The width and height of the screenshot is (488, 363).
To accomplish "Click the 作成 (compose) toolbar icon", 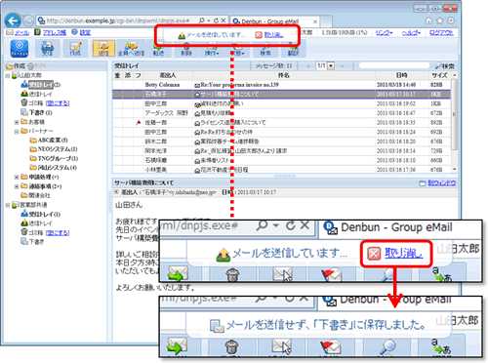I will pyautogui.click(x=75, y=49).
